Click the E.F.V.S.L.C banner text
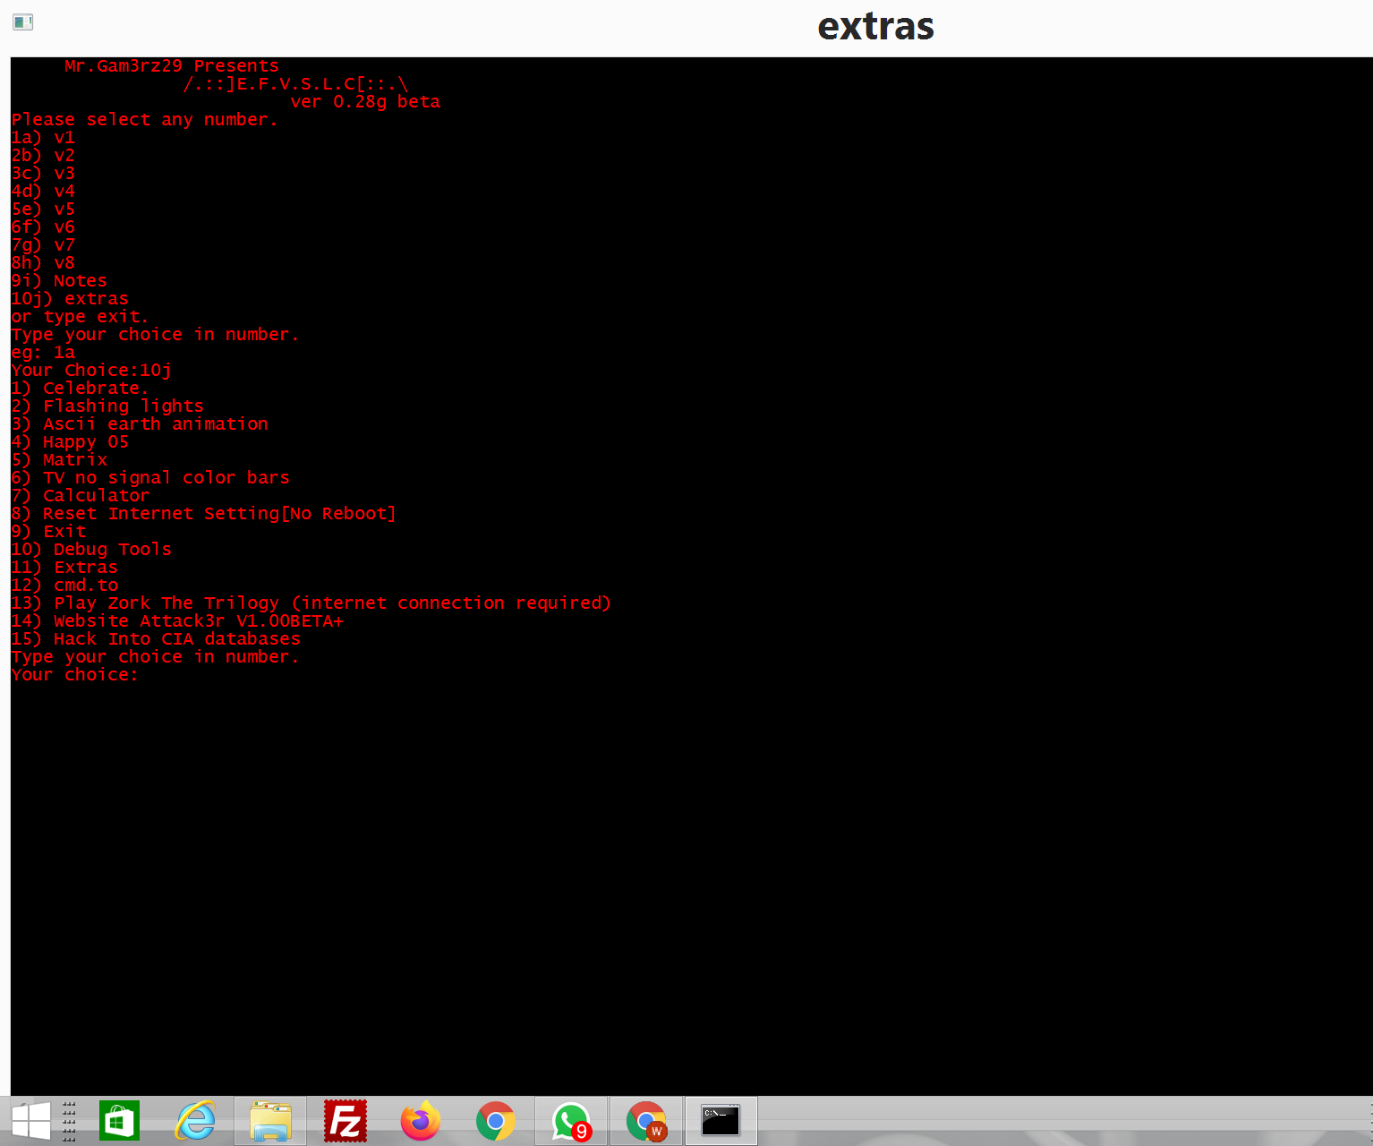Image resolution: width=1373 pixels, height=1146 pixels. pos(295,84)
